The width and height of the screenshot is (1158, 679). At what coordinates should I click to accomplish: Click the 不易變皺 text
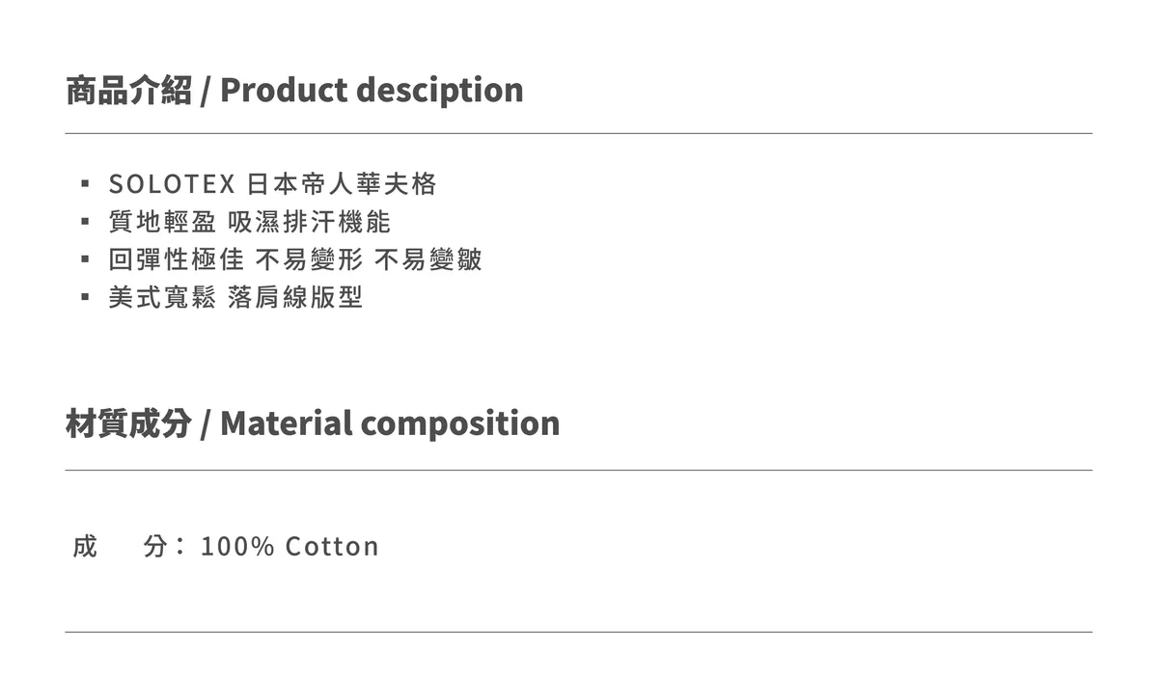(x=427, y=259)
